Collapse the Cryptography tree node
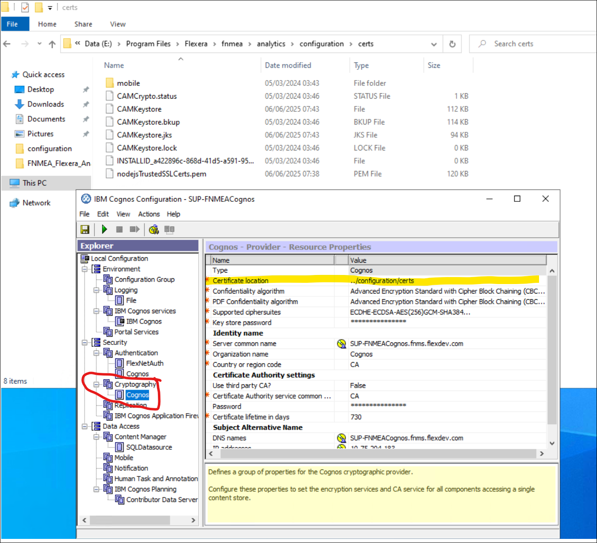This screenshot has height=543, width=597. pyautogui.click(x=96, y=385)
